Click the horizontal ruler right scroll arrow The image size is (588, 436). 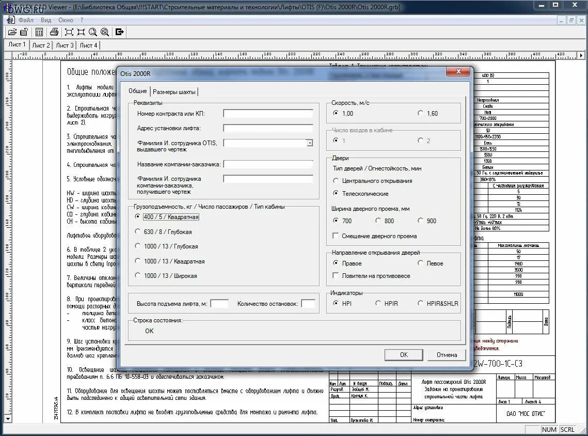[581, 55]
